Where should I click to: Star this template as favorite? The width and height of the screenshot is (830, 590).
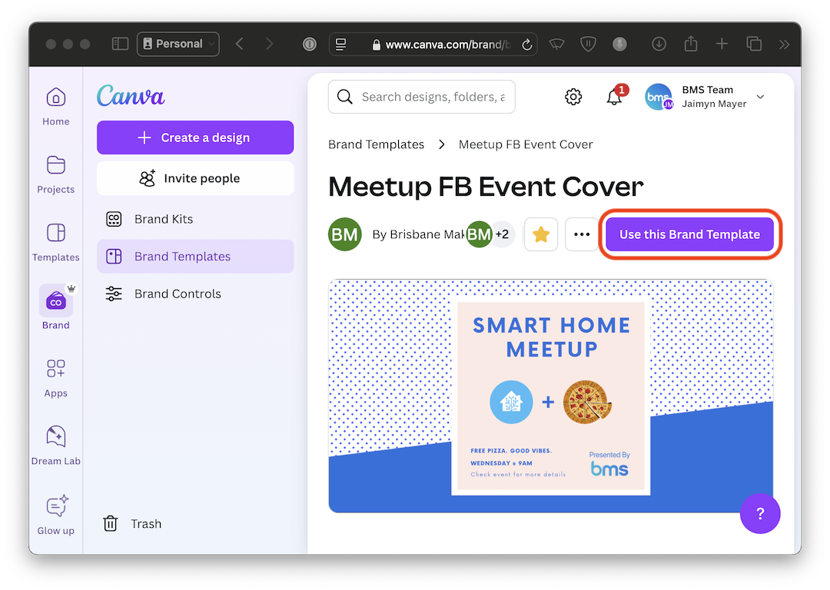pyautogui.click(x=541, y=234)
